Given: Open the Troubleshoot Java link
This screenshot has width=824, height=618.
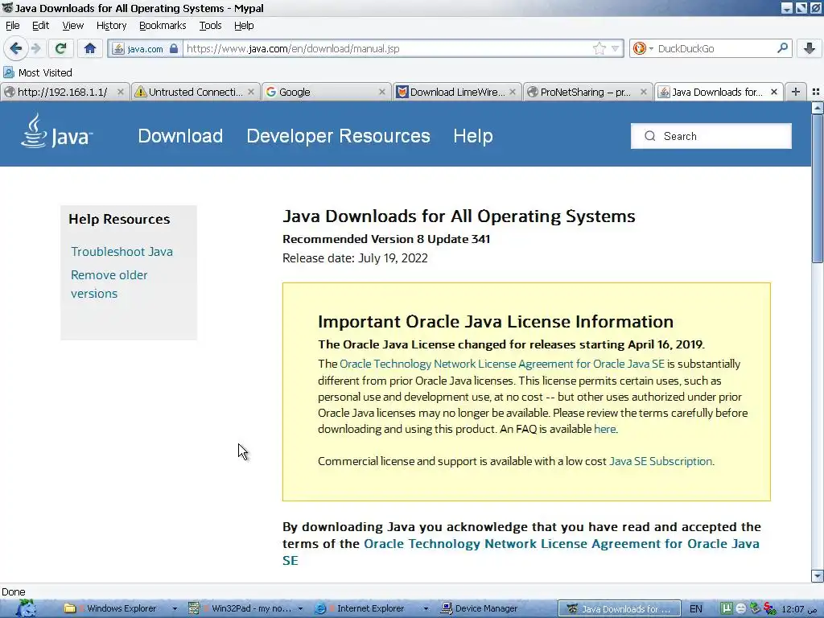Looking at the screenshot, I should [122, 252].
